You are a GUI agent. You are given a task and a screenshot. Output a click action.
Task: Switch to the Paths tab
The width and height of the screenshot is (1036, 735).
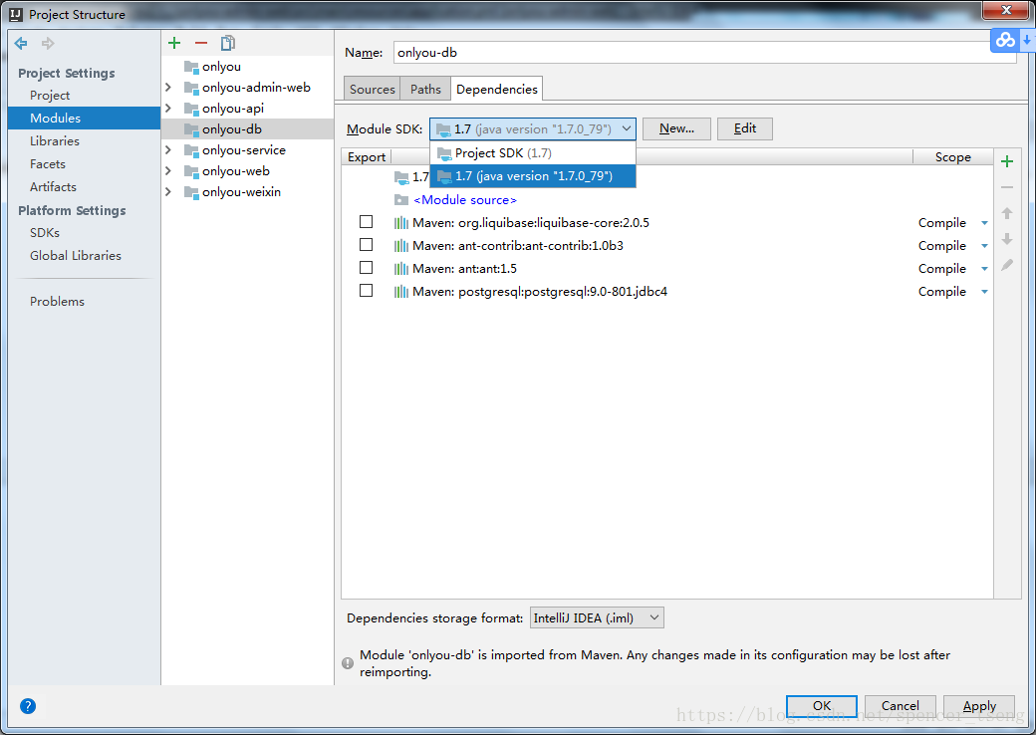pos(425,90)
